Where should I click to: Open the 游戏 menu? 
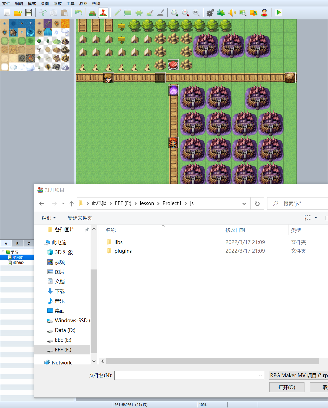click(x=83, y=4)
